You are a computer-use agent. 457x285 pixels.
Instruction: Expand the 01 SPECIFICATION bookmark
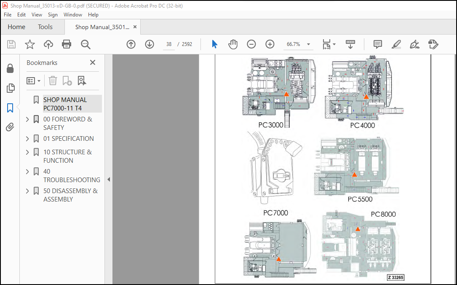[27, 139]
